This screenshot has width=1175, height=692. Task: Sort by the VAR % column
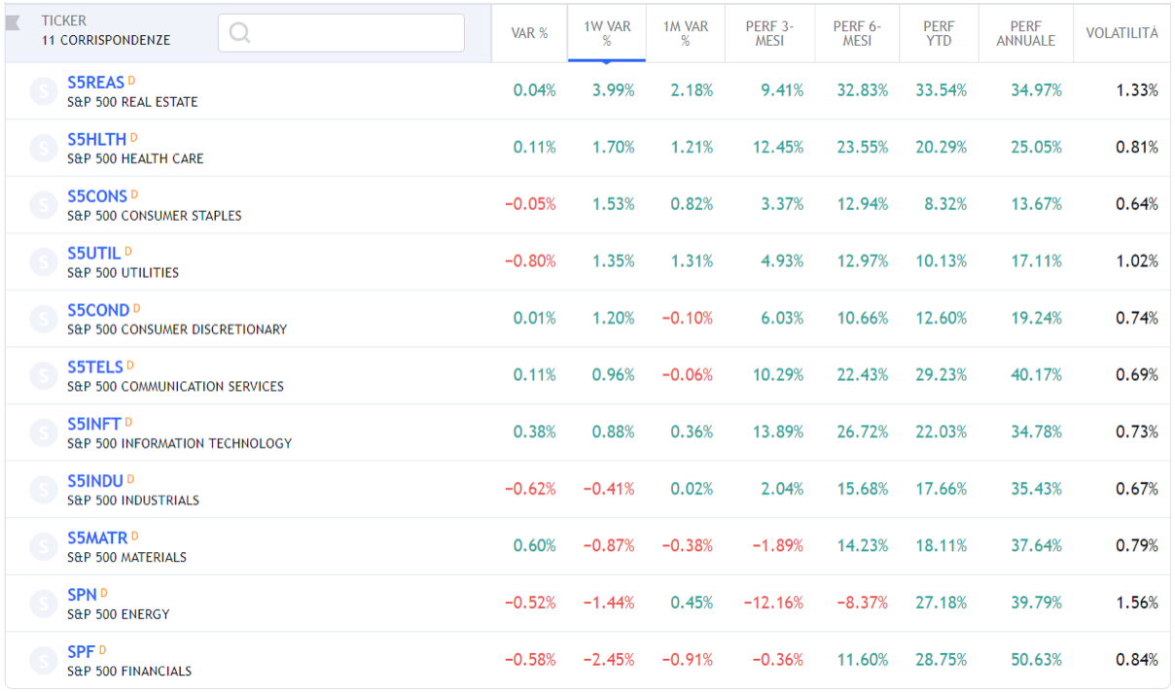tap(529, 33)
